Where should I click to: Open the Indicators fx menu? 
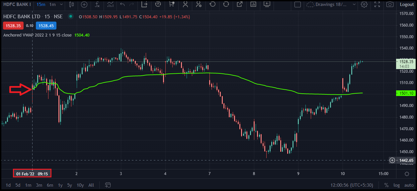click(97, 4)
